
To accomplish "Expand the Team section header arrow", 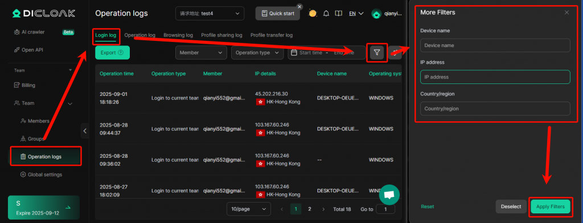I will pyautogui.click(x=71, y=70).
